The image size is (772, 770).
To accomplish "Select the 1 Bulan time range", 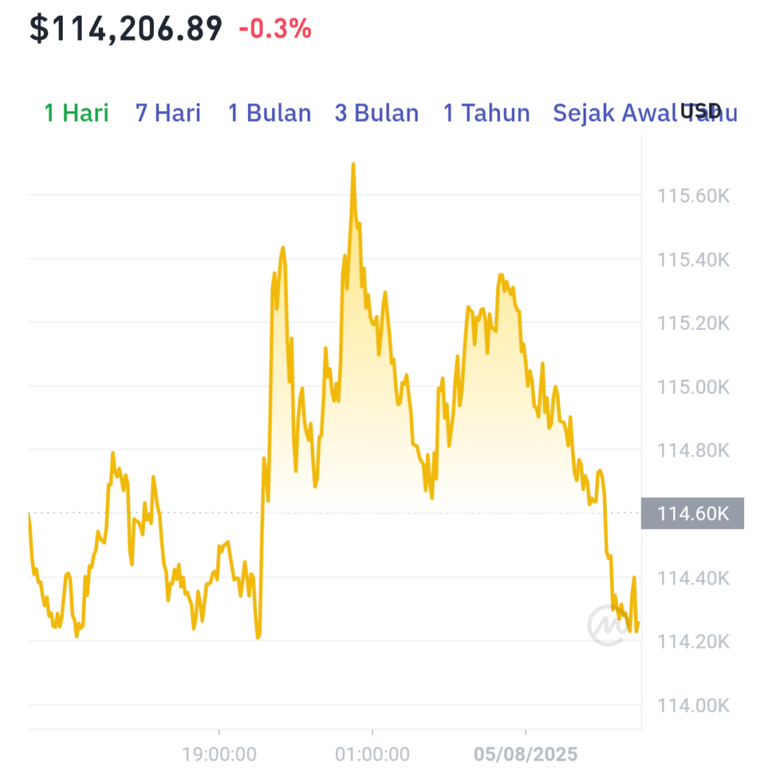I will pyautogui.click(x=268, y=113).
